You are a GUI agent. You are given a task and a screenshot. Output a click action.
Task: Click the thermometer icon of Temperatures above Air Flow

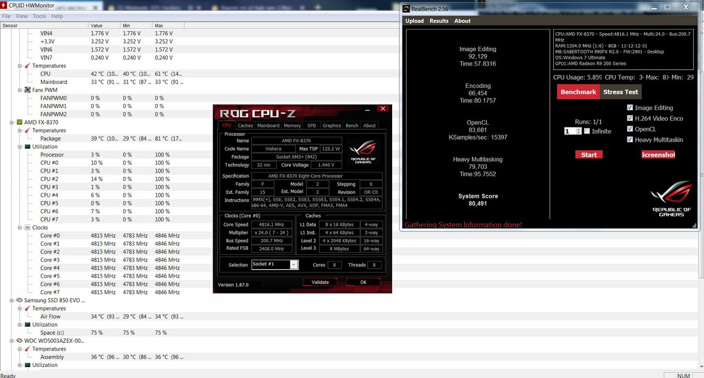tap(28, 309)
